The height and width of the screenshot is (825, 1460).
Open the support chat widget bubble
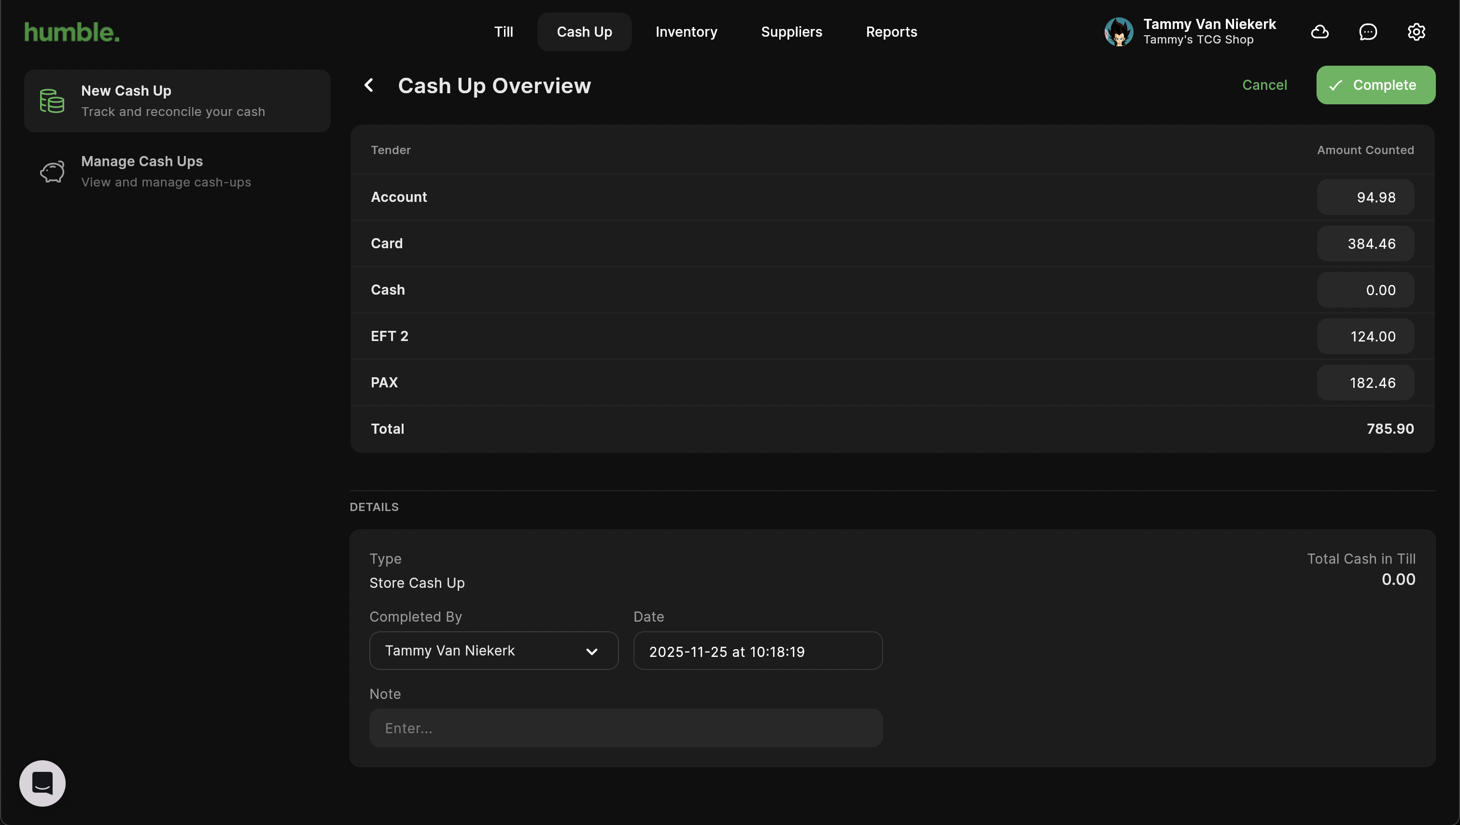click(x=42, y=783)
